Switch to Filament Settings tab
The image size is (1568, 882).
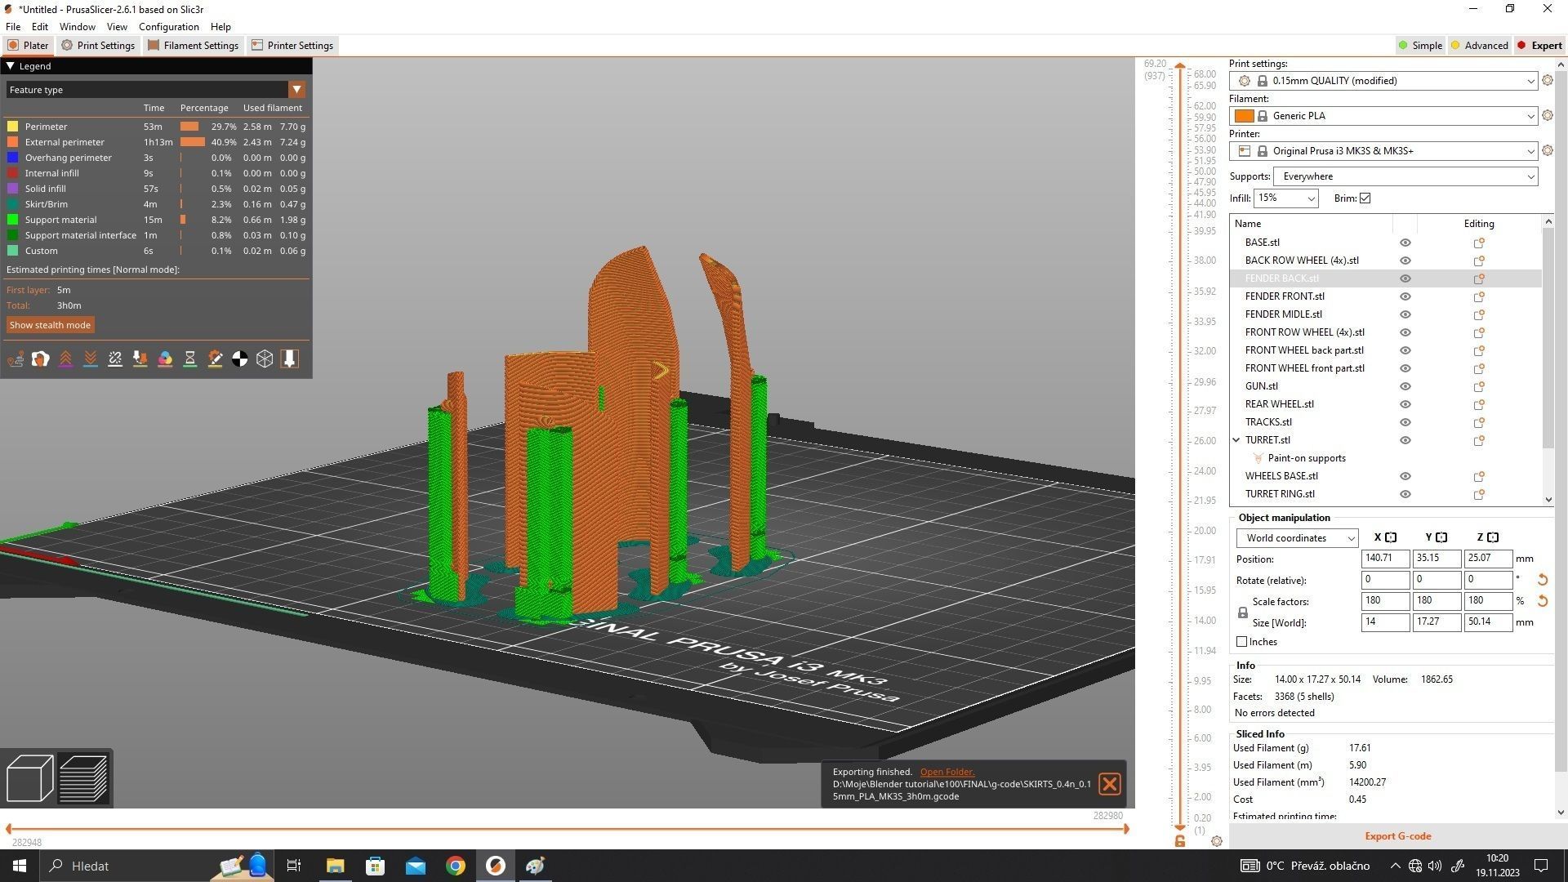(193, 46)
